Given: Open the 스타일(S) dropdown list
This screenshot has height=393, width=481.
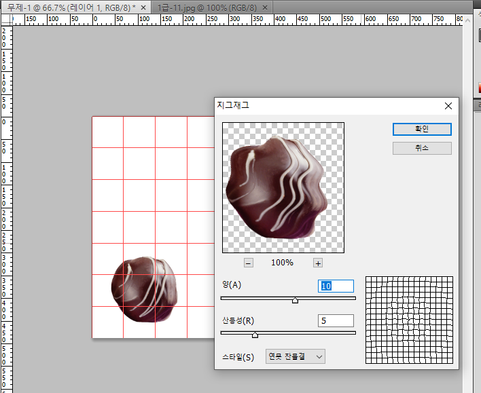Looking at the screenshot, I should [296, 356].
